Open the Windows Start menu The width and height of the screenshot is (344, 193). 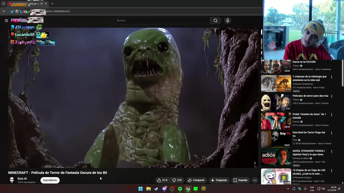click(140, 189)
